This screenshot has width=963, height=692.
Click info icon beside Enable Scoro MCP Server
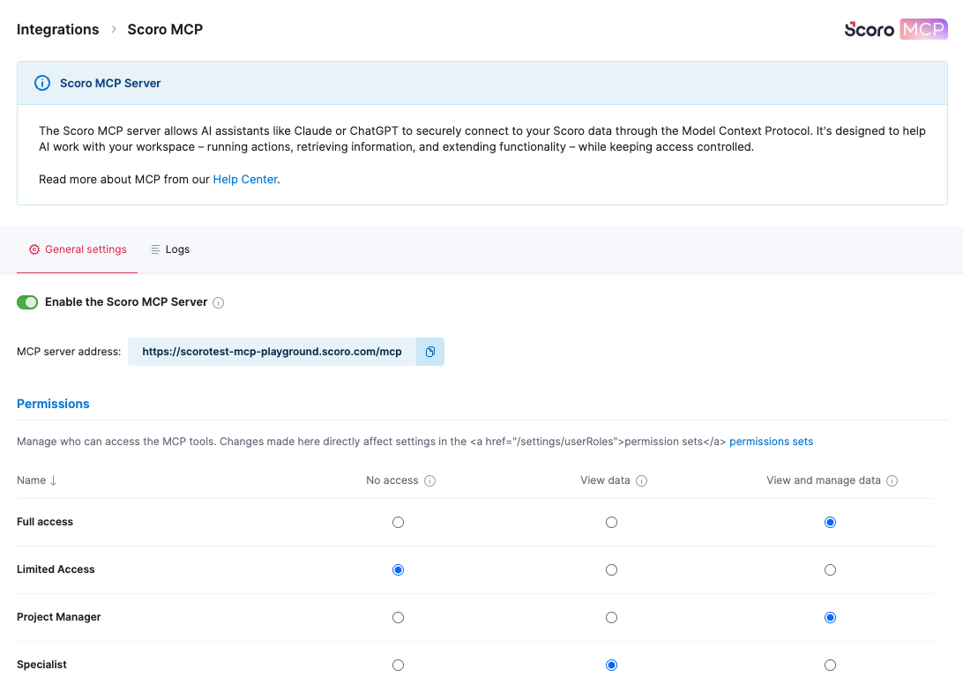219,303
